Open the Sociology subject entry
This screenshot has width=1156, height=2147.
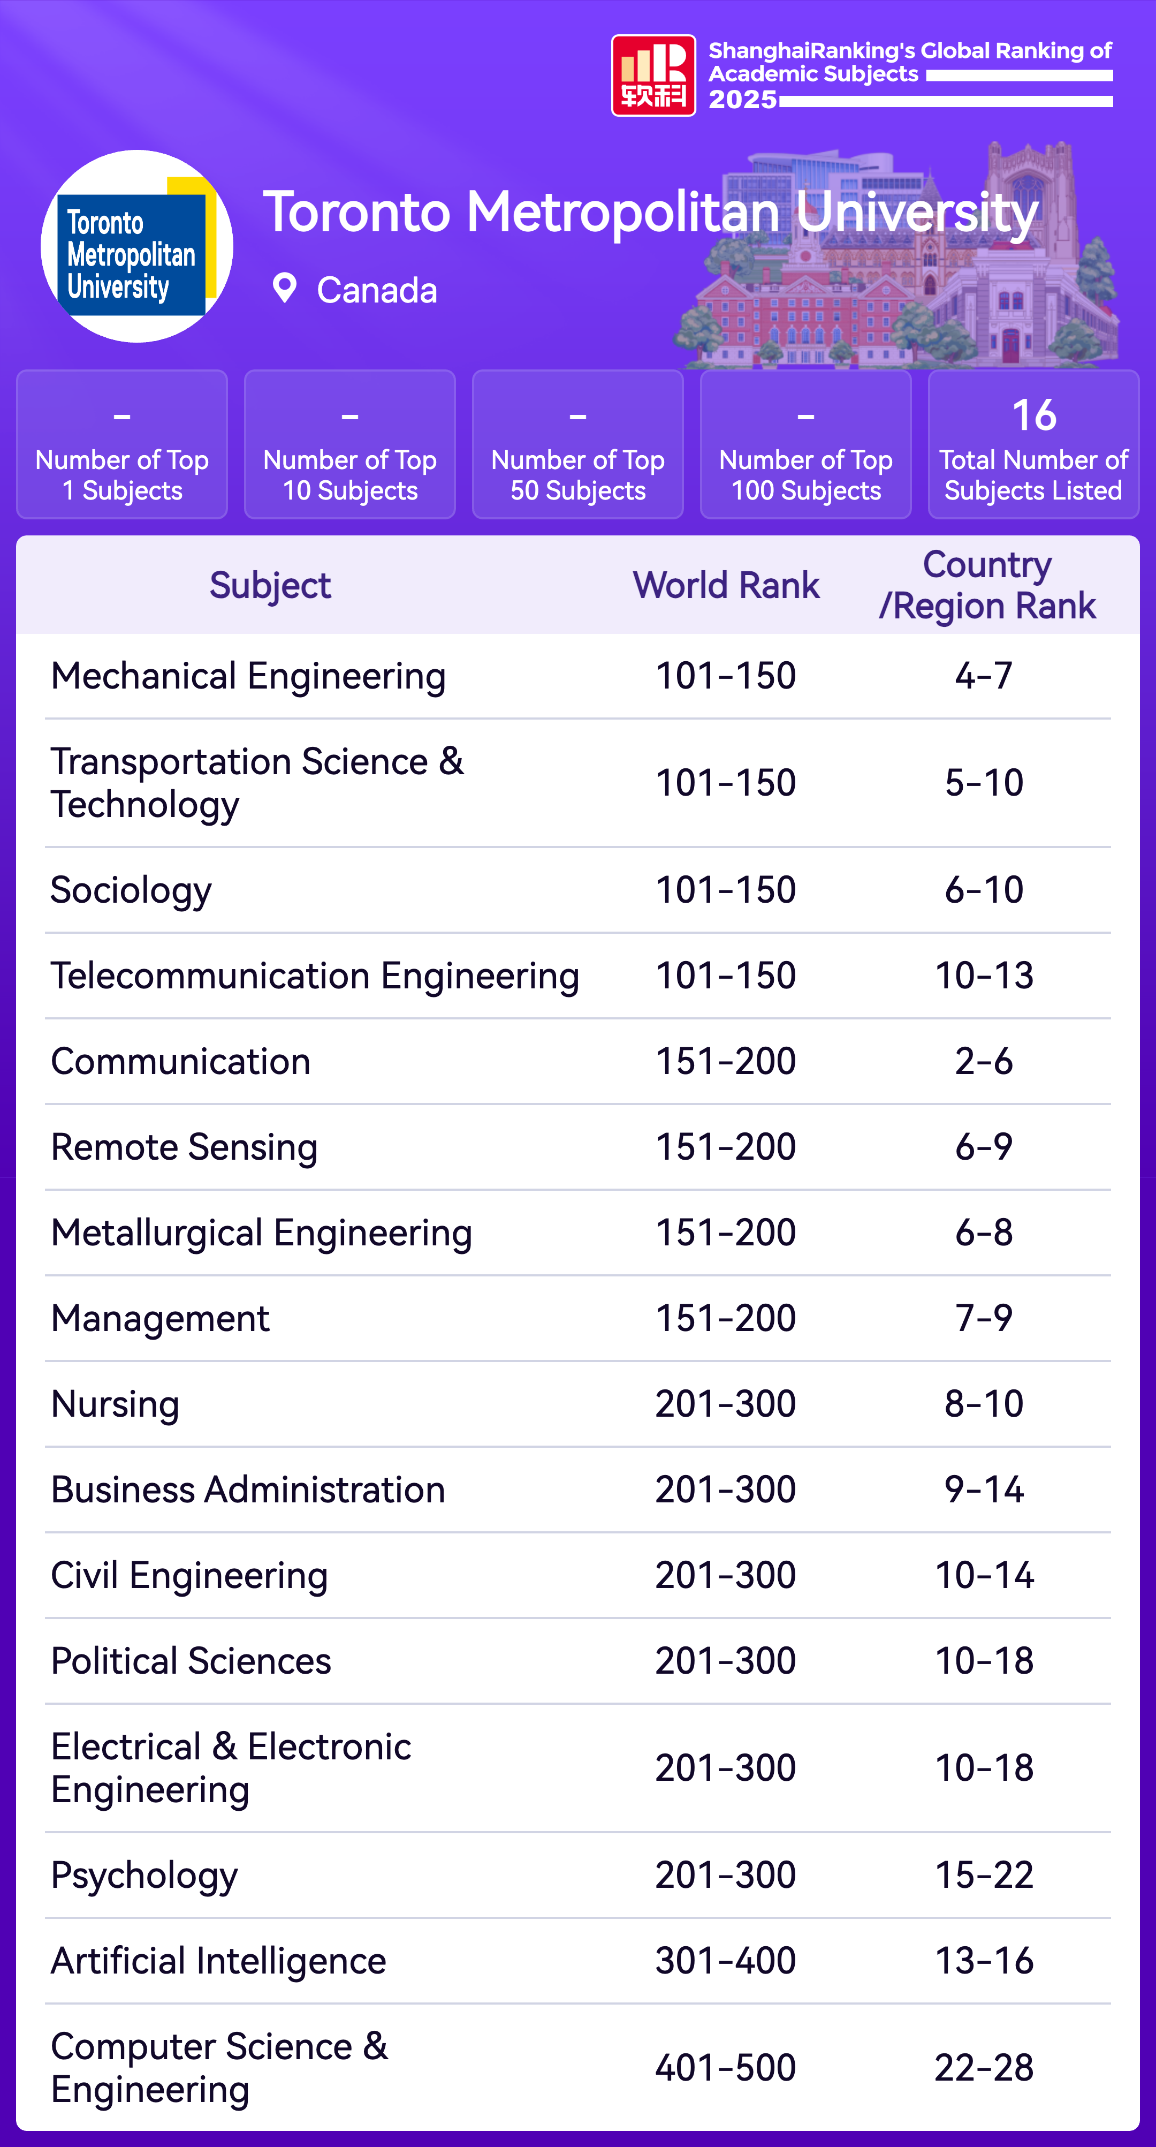[x=132, y=890]
